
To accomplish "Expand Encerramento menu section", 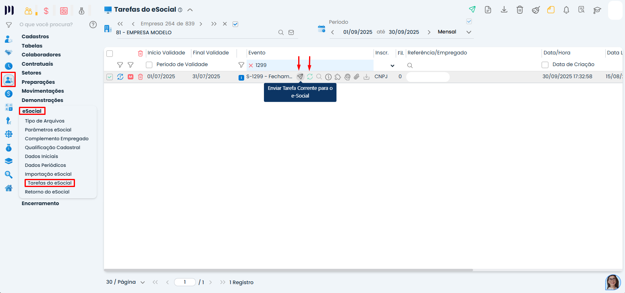I will pyautogui.click(x=40, y=204).
